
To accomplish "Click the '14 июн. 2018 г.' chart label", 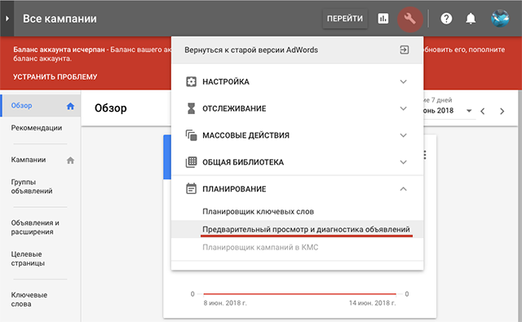I will click(x=372, y=303).
